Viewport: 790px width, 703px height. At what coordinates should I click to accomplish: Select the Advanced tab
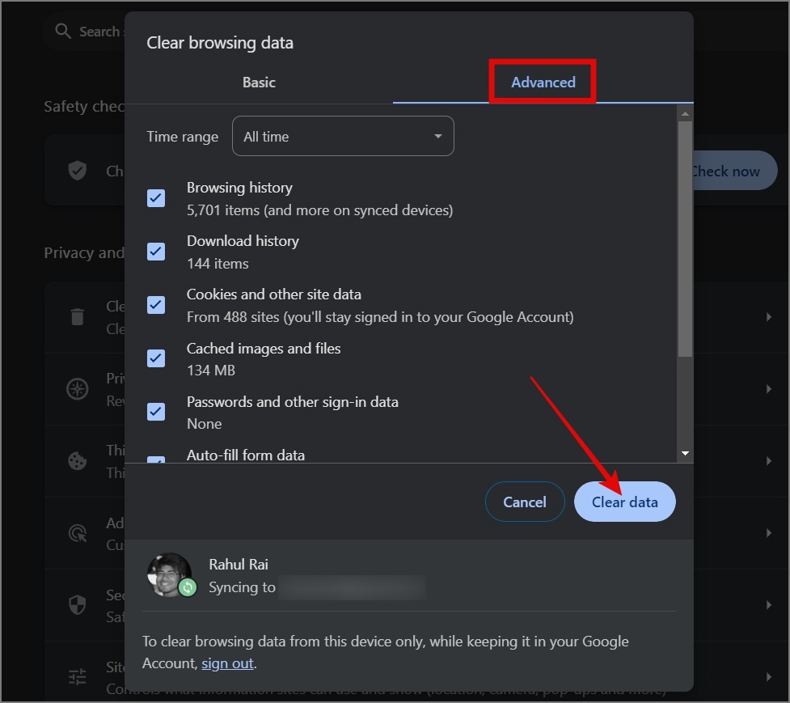pyautogui.click(x=542, y=82)
